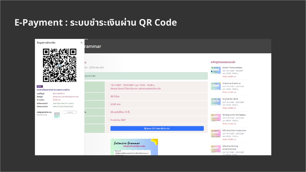Open Intensive Grammar in recommended courses

click(232, 83)
